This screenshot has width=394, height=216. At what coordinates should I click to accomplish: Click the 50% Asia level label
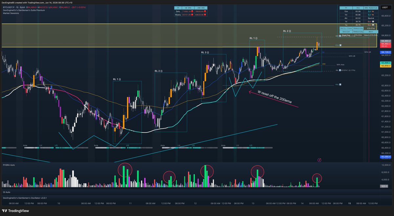click(x=341, y=65)
